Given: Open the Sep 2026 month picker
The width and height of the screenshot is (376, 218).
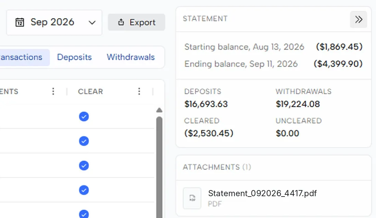Looking at the screenshot, I should [x=54, y=22].
